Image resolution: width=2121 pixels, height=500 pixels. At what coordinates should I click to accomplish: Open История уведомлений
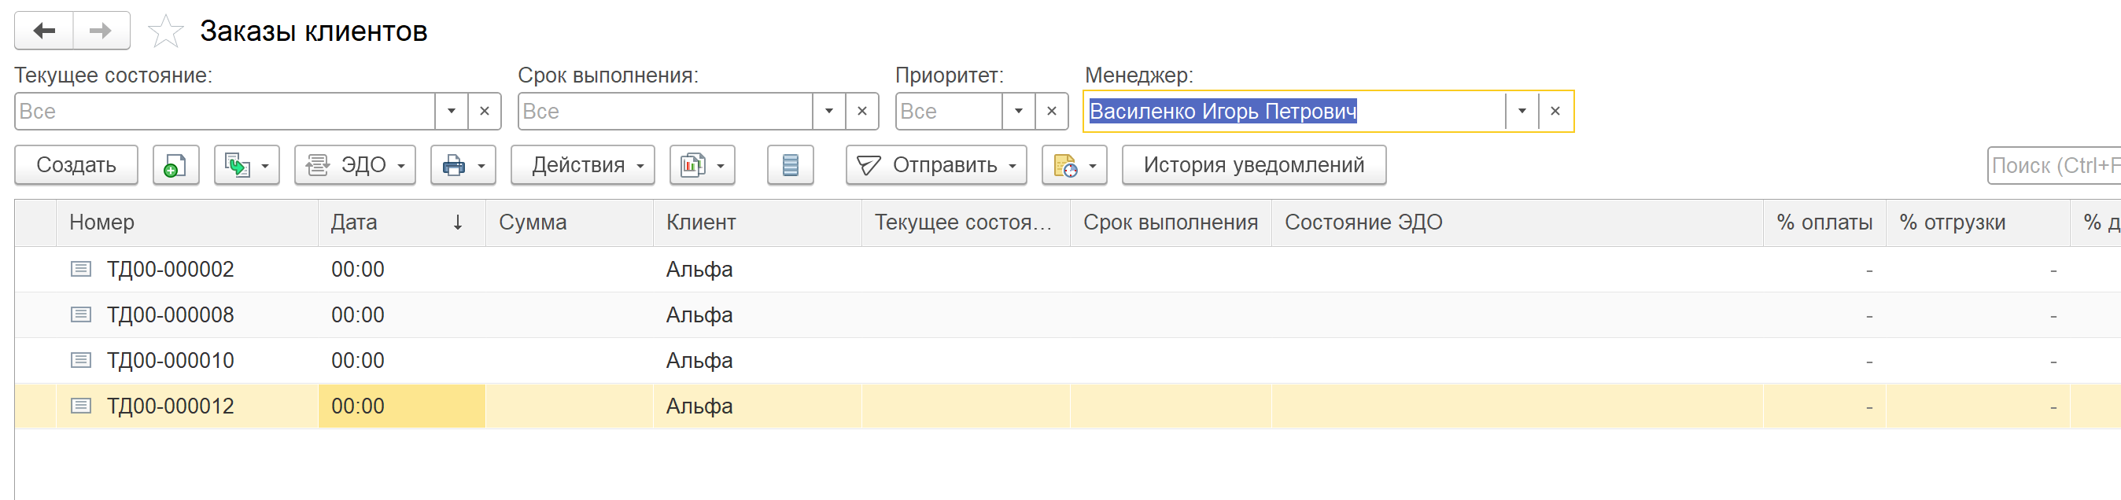pos(1254,165)
